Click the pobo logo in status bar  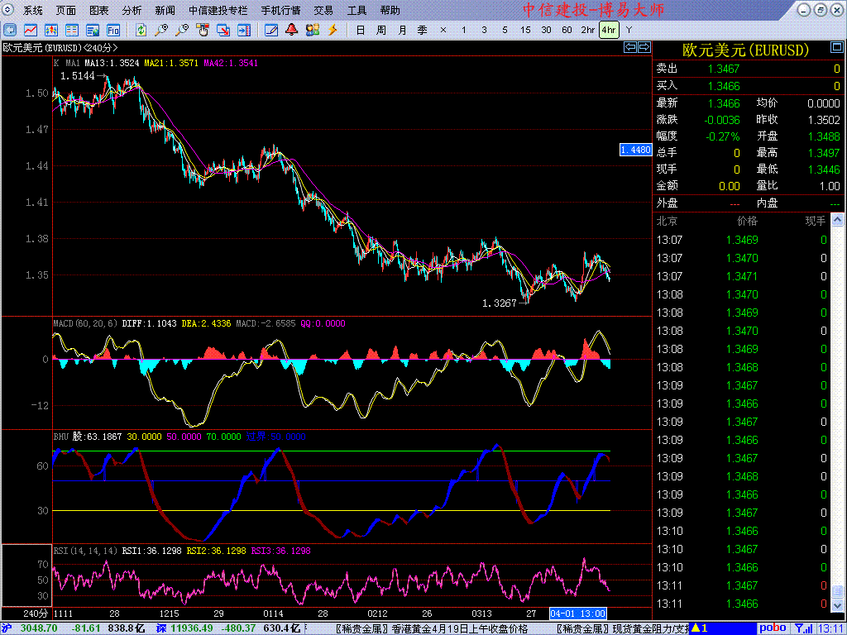coord(773,628)
